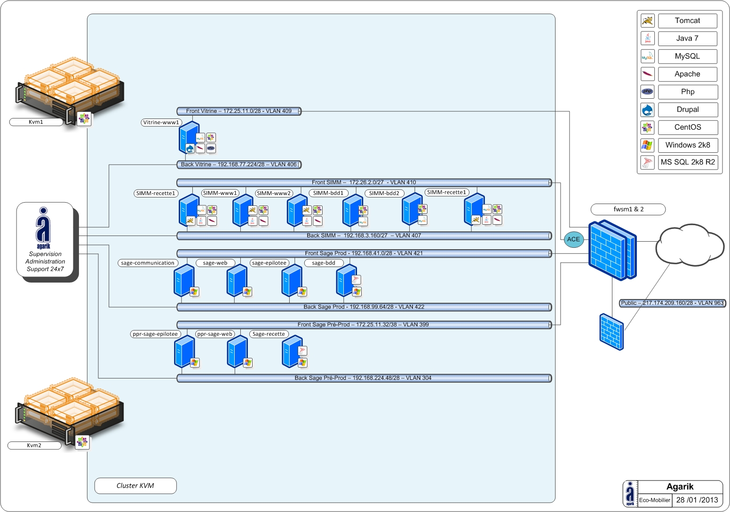Click the Vitrine-www1 server icon

tap(188, 136)
